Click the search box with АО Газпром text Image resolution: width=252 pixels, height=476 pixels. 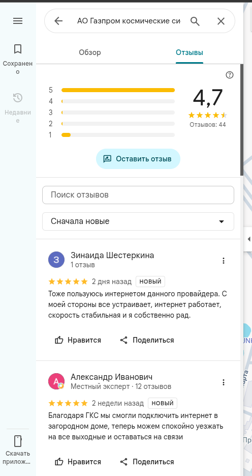(129, 21)
